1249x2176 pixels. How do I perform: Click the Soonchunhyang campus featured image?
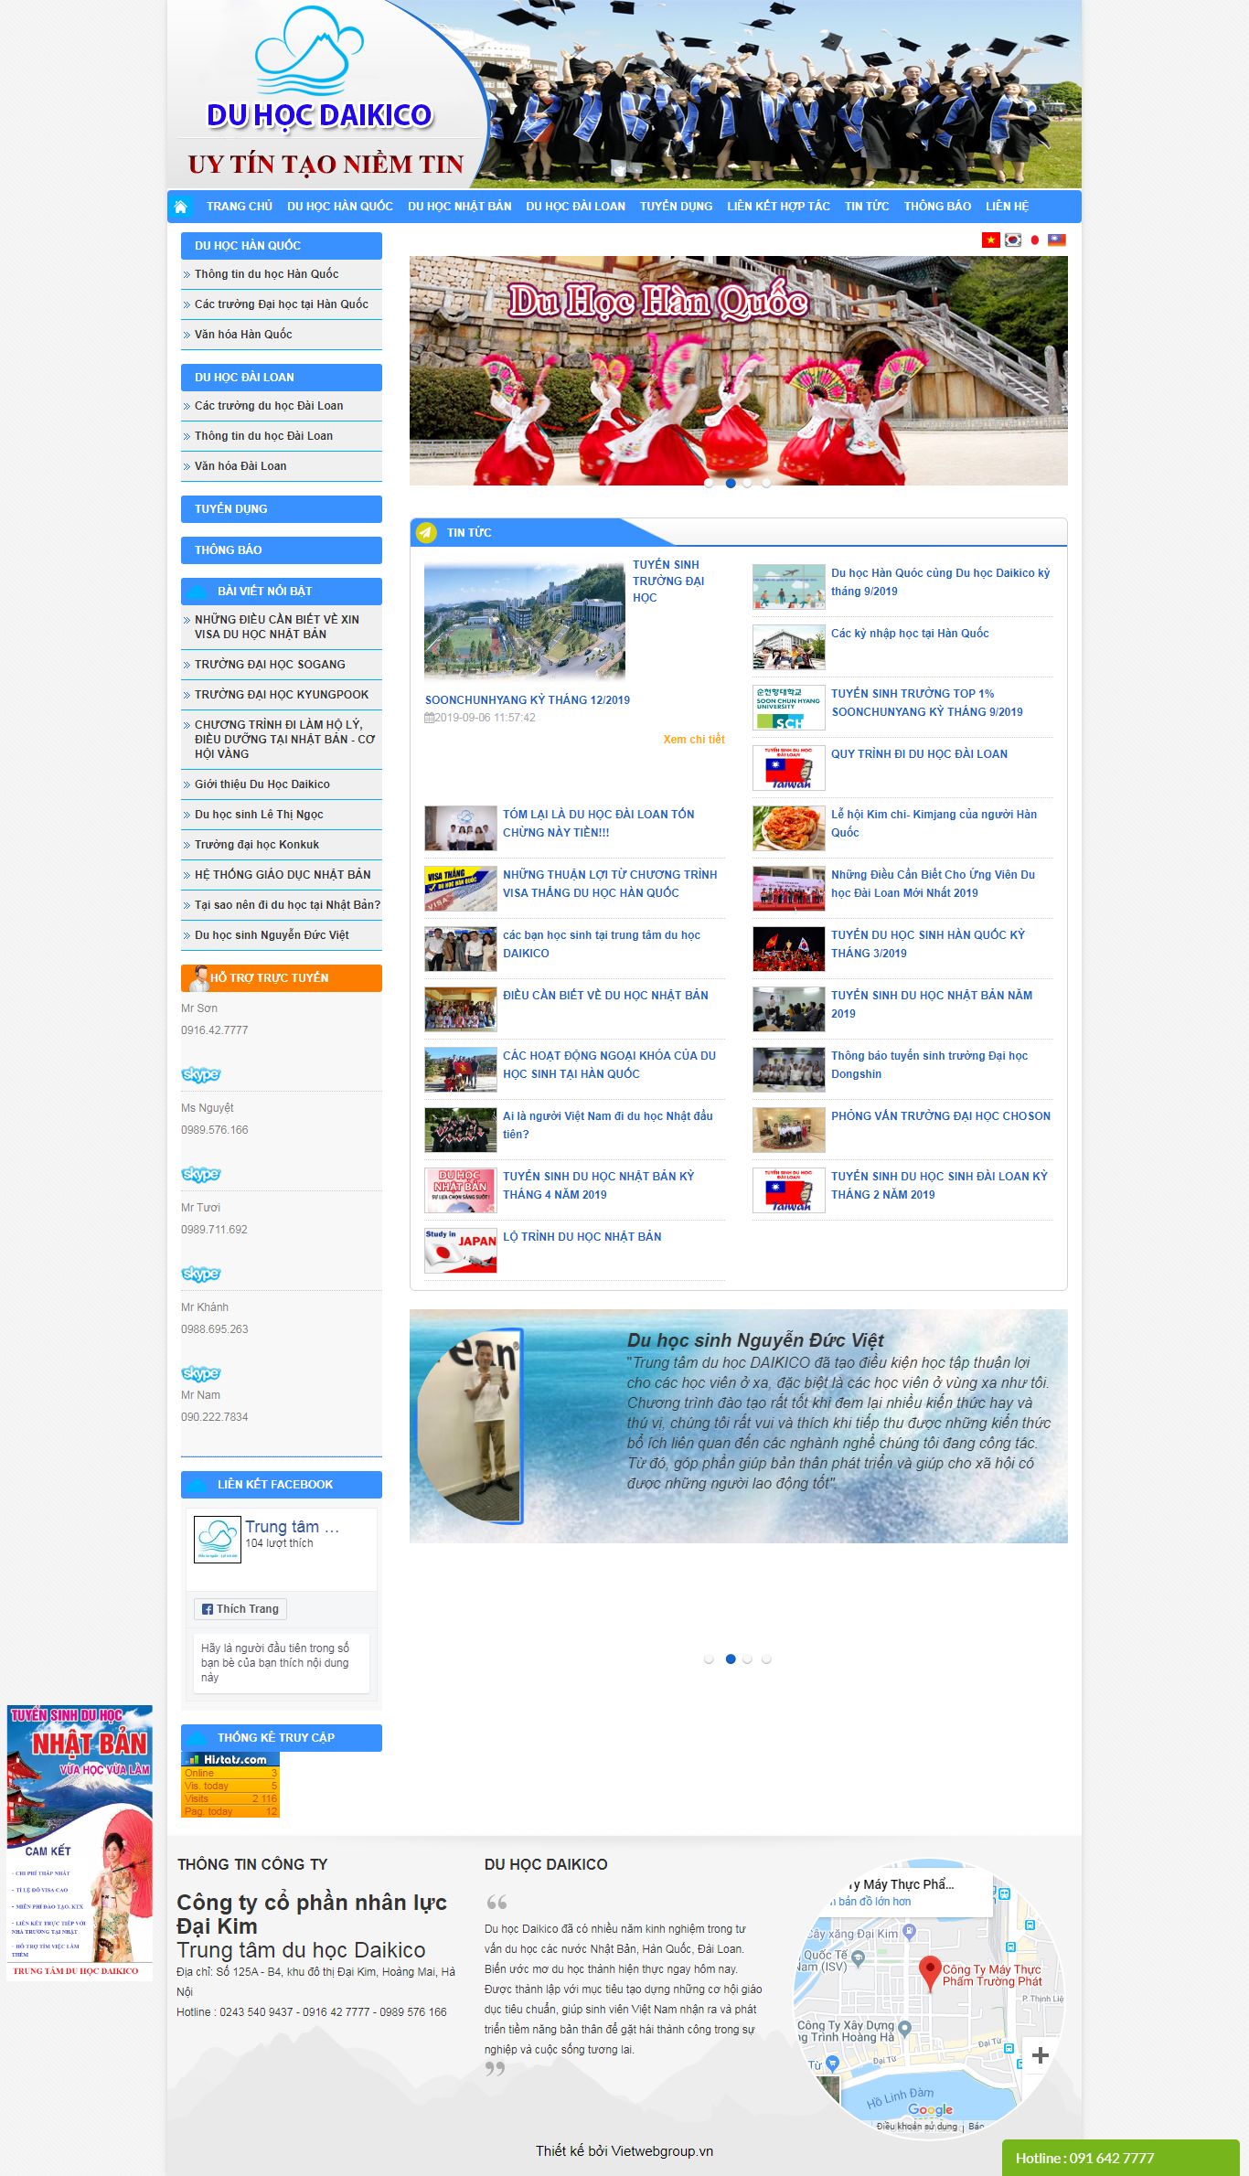click(525, 622)
